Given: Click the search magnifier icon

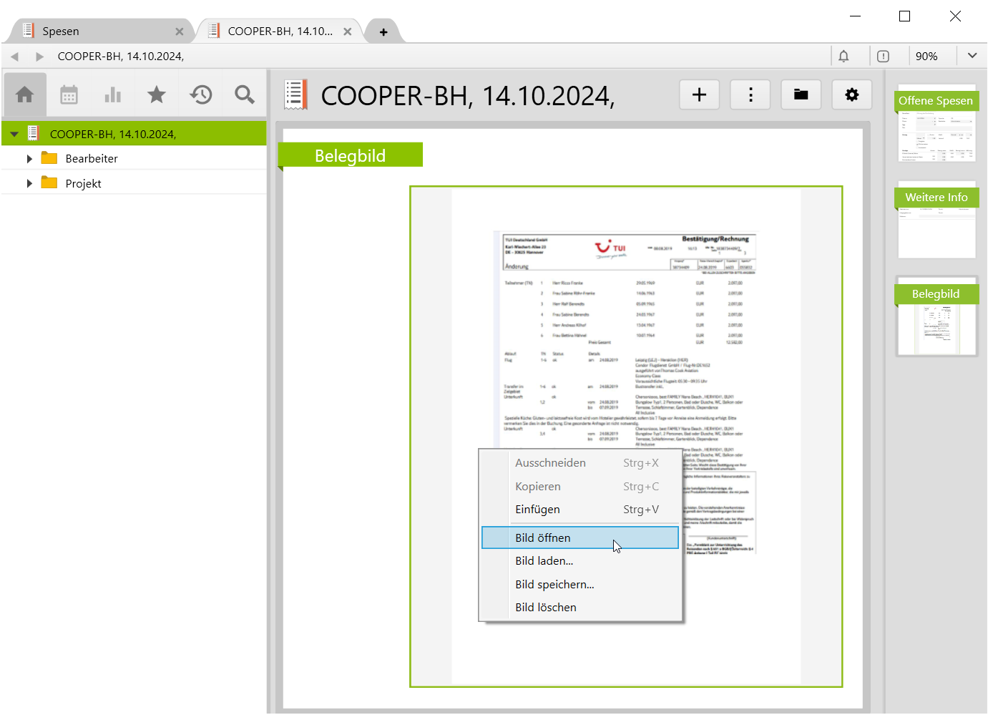Looking at the screenshot, I should coord(245,94).
